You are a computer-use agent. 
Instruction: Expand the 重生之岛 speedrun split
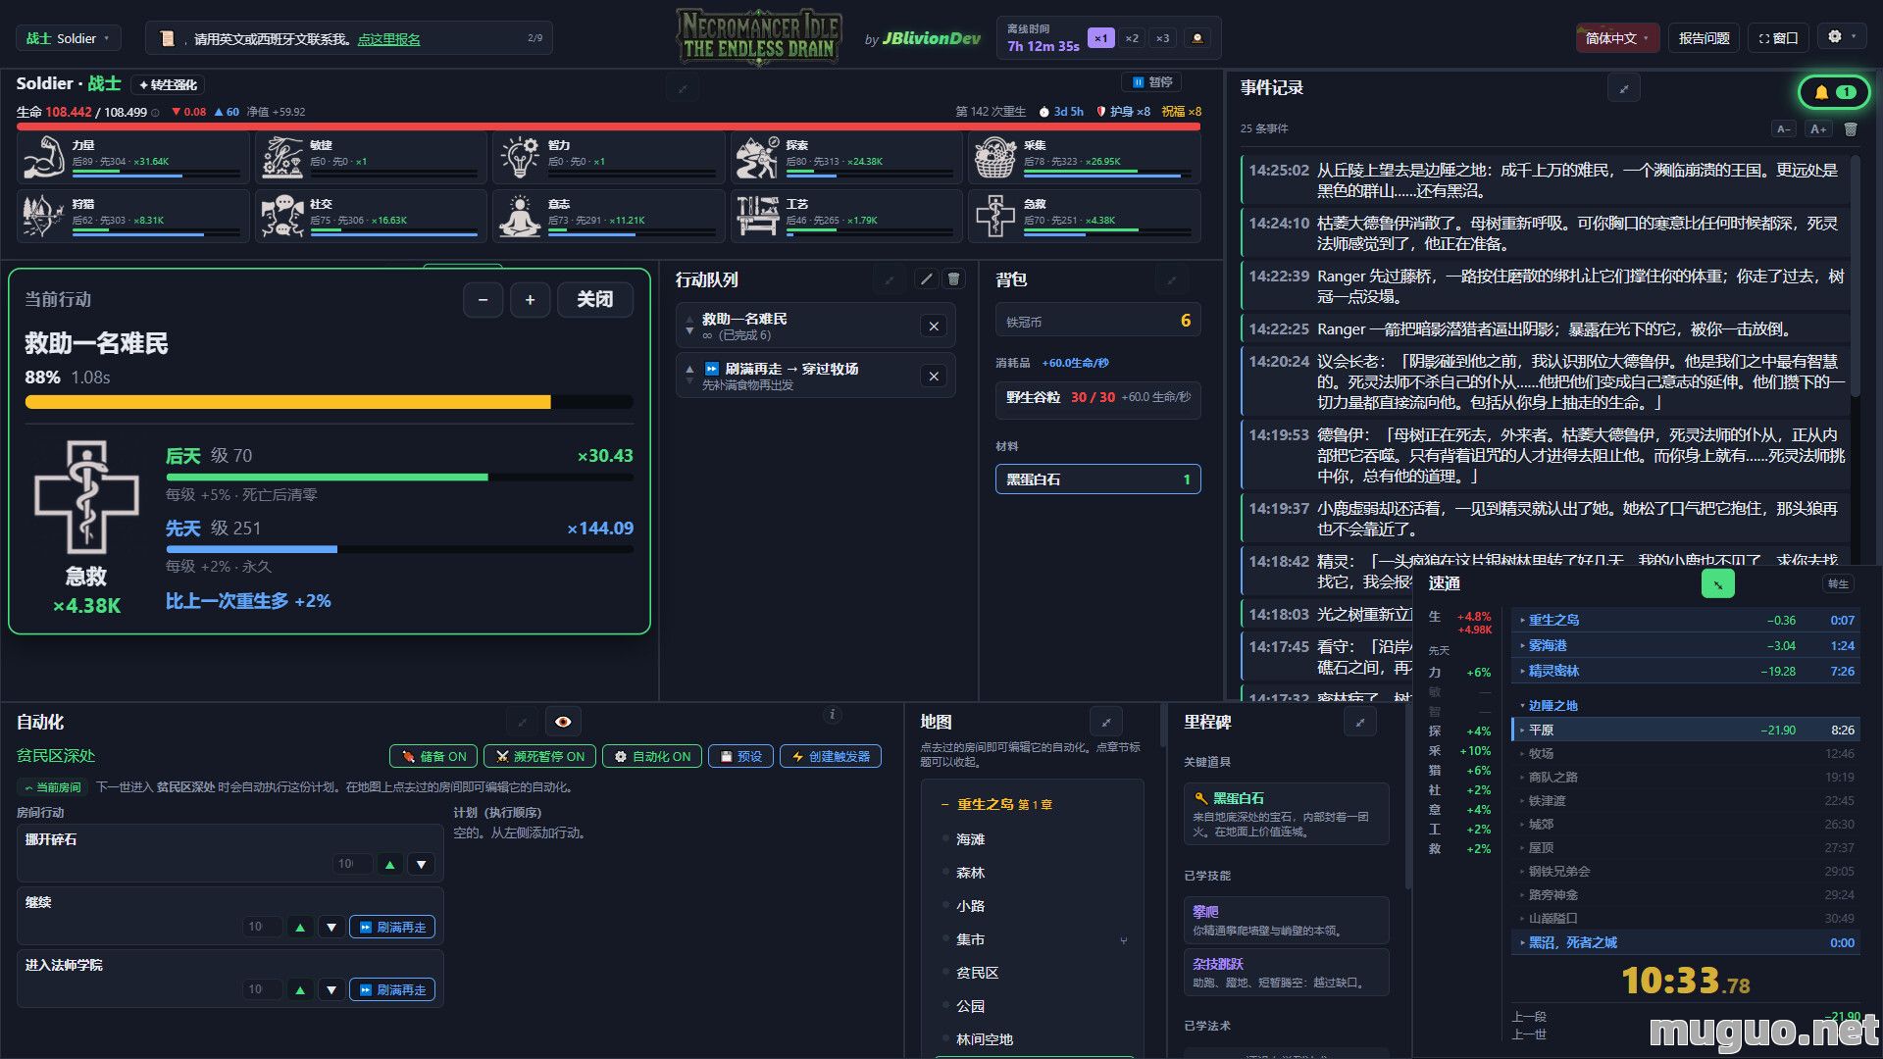click(1686, 621)
